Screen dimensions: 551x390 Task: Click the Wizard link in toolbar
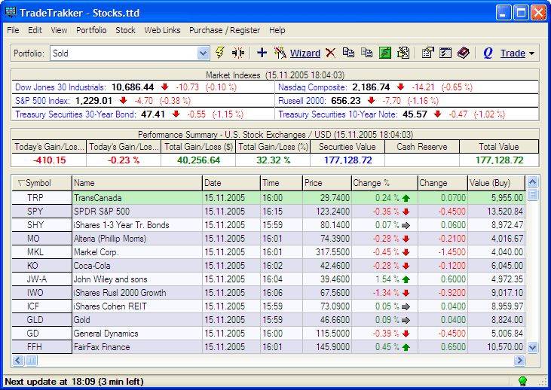305,53
